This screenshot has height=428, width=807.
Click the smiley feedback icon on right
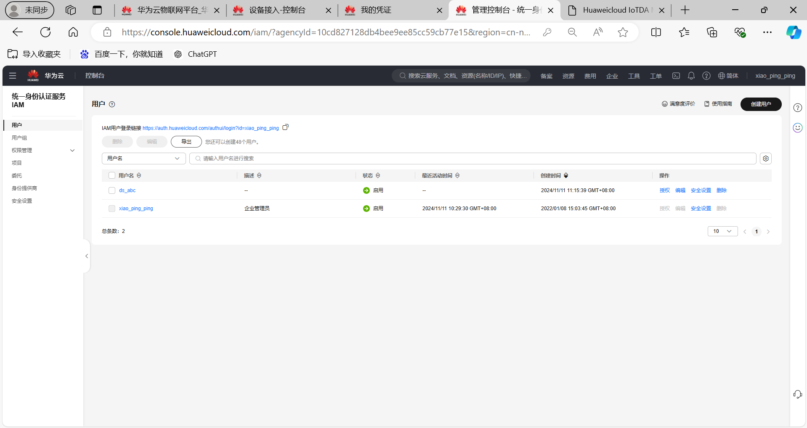tap(797, 128)
